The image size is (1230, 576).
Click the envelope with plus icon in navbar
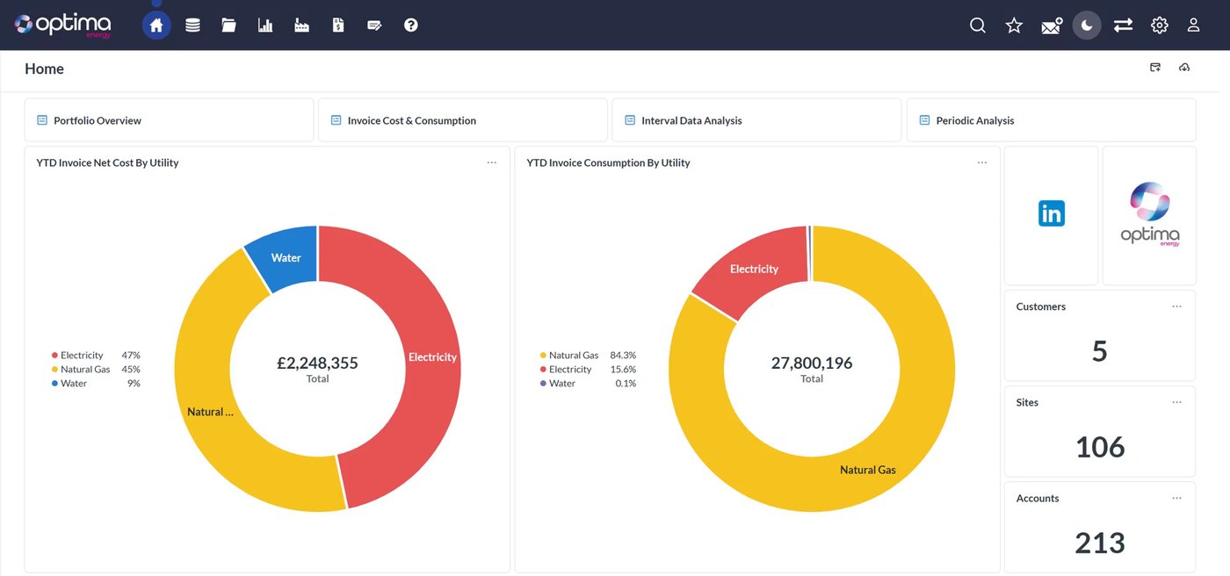1052,25
